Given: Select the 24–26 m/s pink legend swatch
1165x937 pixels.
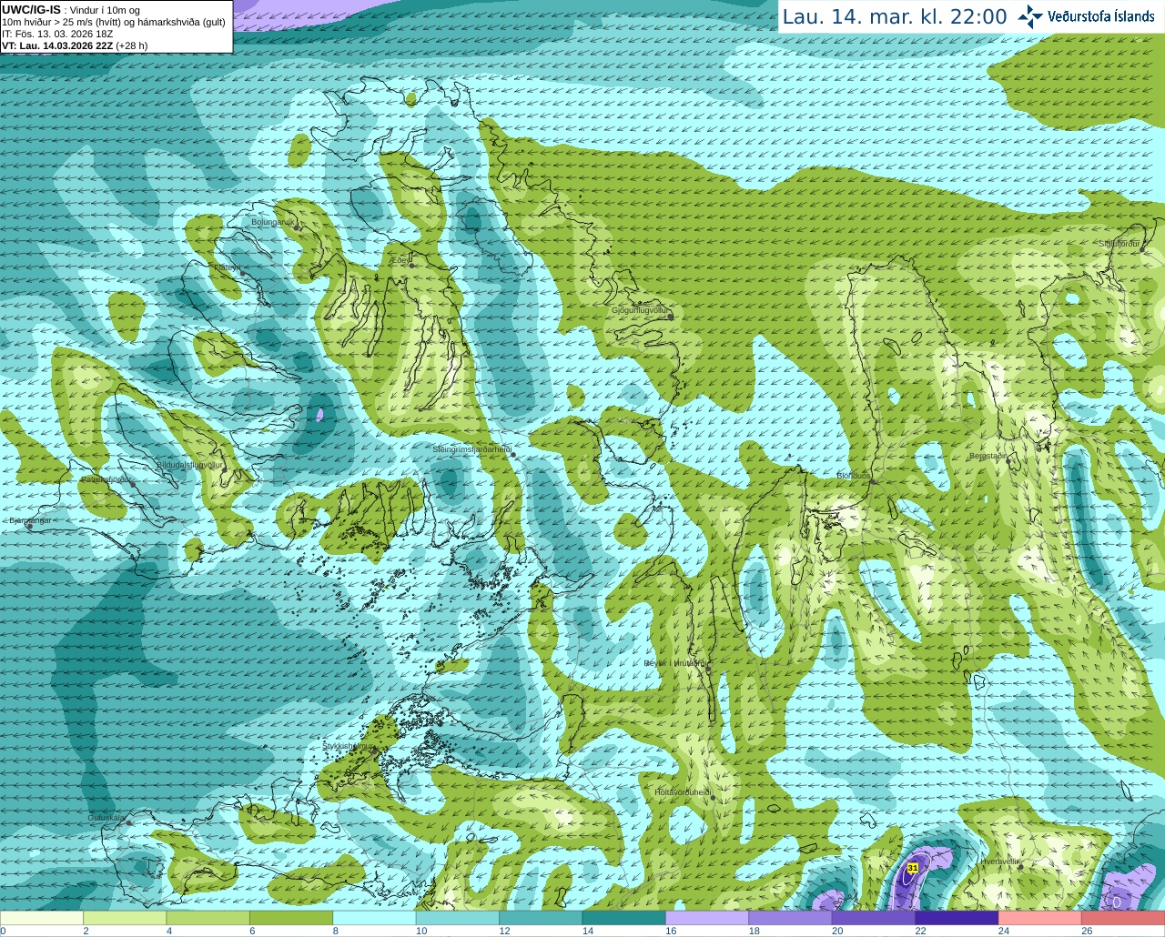Looking at the screenshot, I should pyautogui.click(x=1041, y=918).
